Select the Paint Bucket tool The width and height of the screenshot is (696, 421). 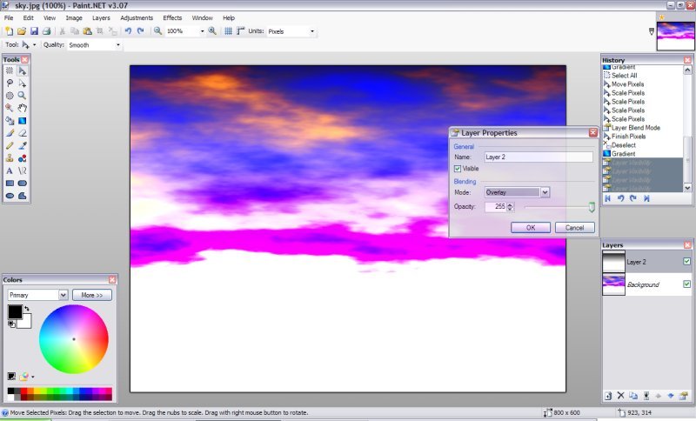coord(10,120)
